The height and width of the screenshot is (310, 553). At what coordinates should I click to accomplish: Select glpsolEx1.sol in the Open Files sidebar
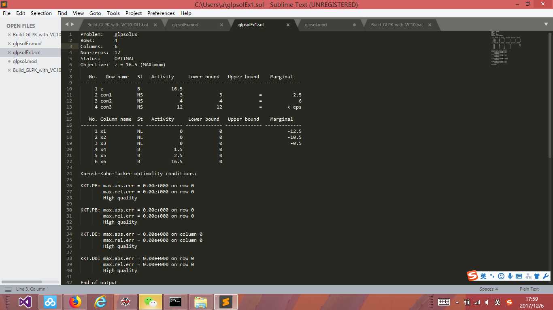[x=27, y=52]
